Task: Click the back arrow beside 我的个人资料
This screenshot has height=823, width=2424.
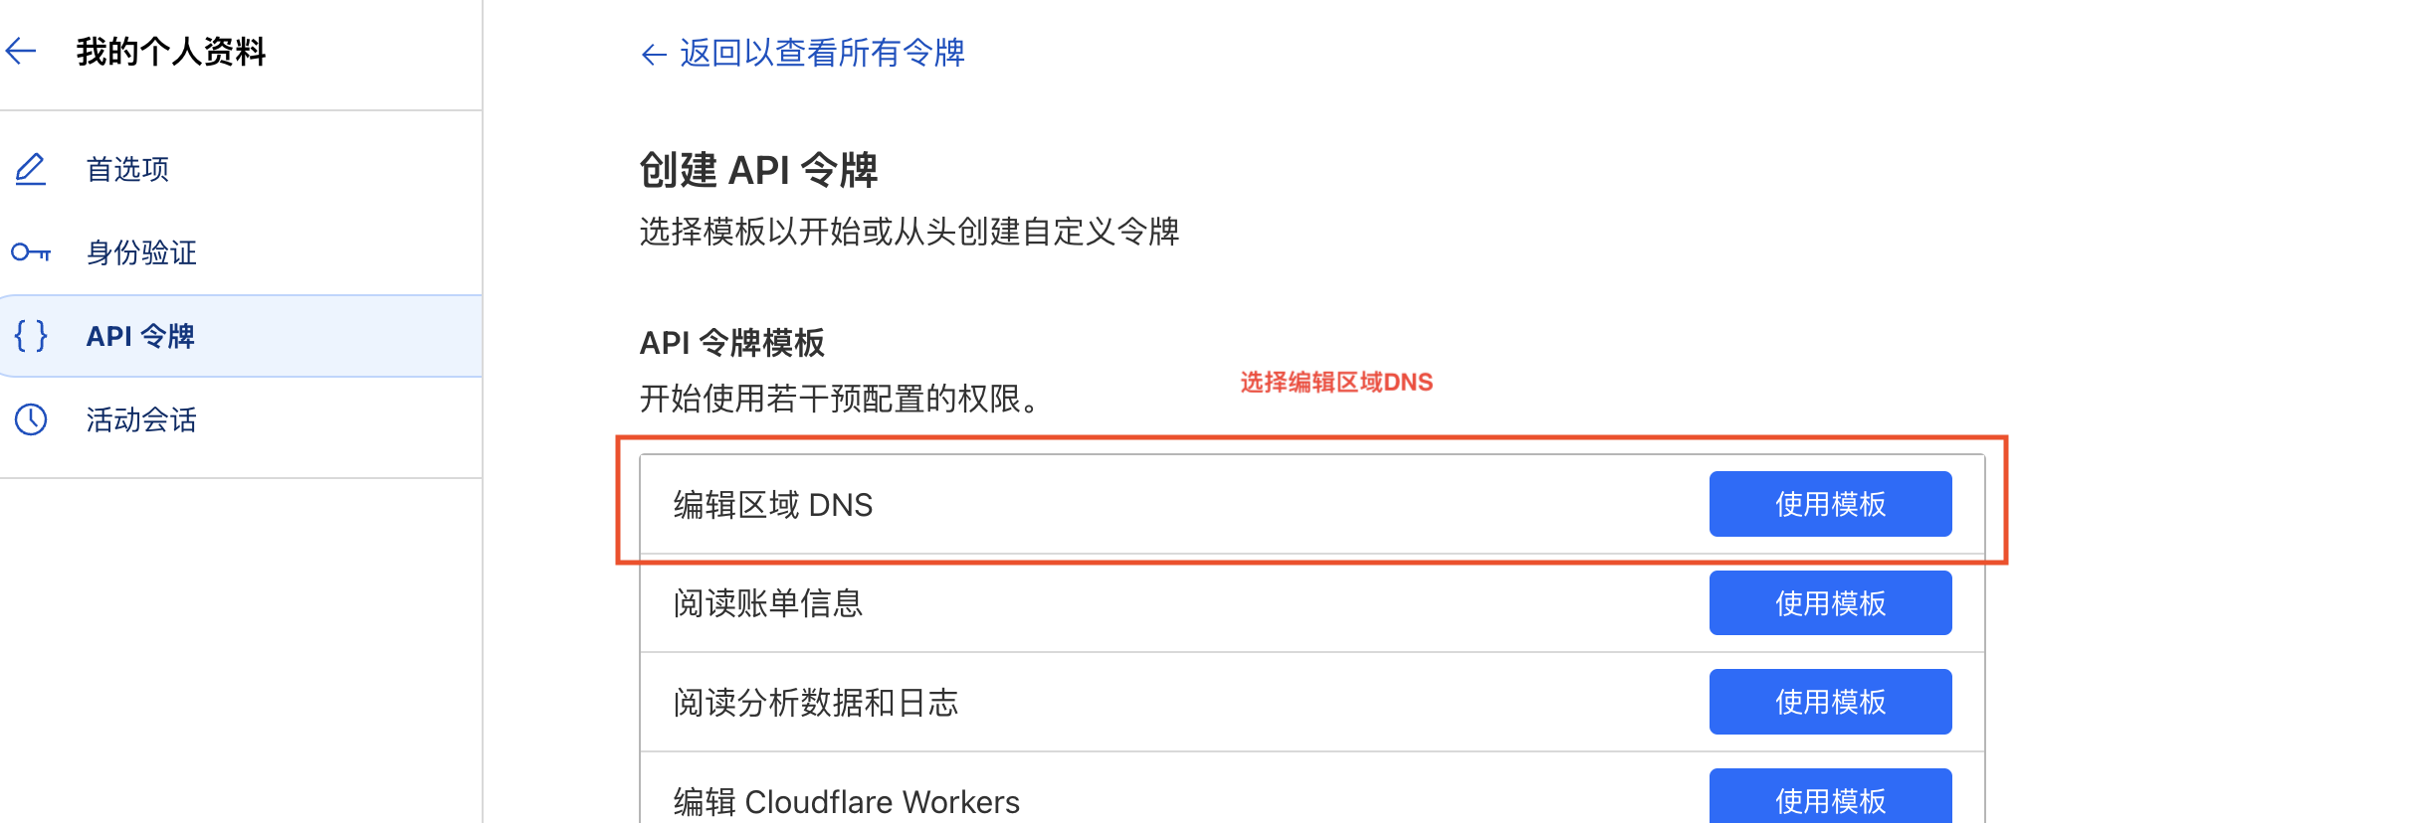Action: click(22, 52)
